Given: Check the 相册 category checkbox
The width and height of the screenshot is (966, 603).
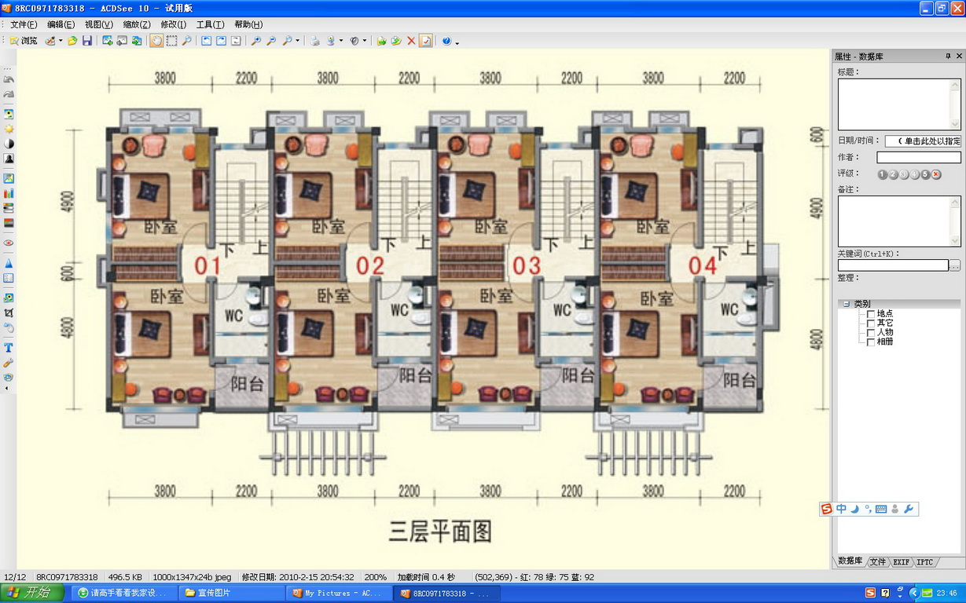Looking at the screenshot, I should click(x=870, y=342).
